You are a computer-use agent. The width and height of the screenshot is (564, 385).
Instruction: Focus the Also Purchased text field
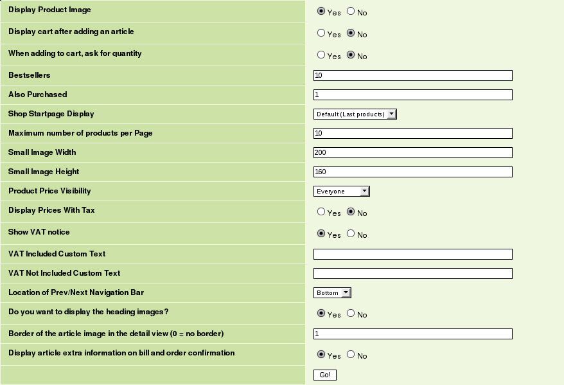click(412, 95)
